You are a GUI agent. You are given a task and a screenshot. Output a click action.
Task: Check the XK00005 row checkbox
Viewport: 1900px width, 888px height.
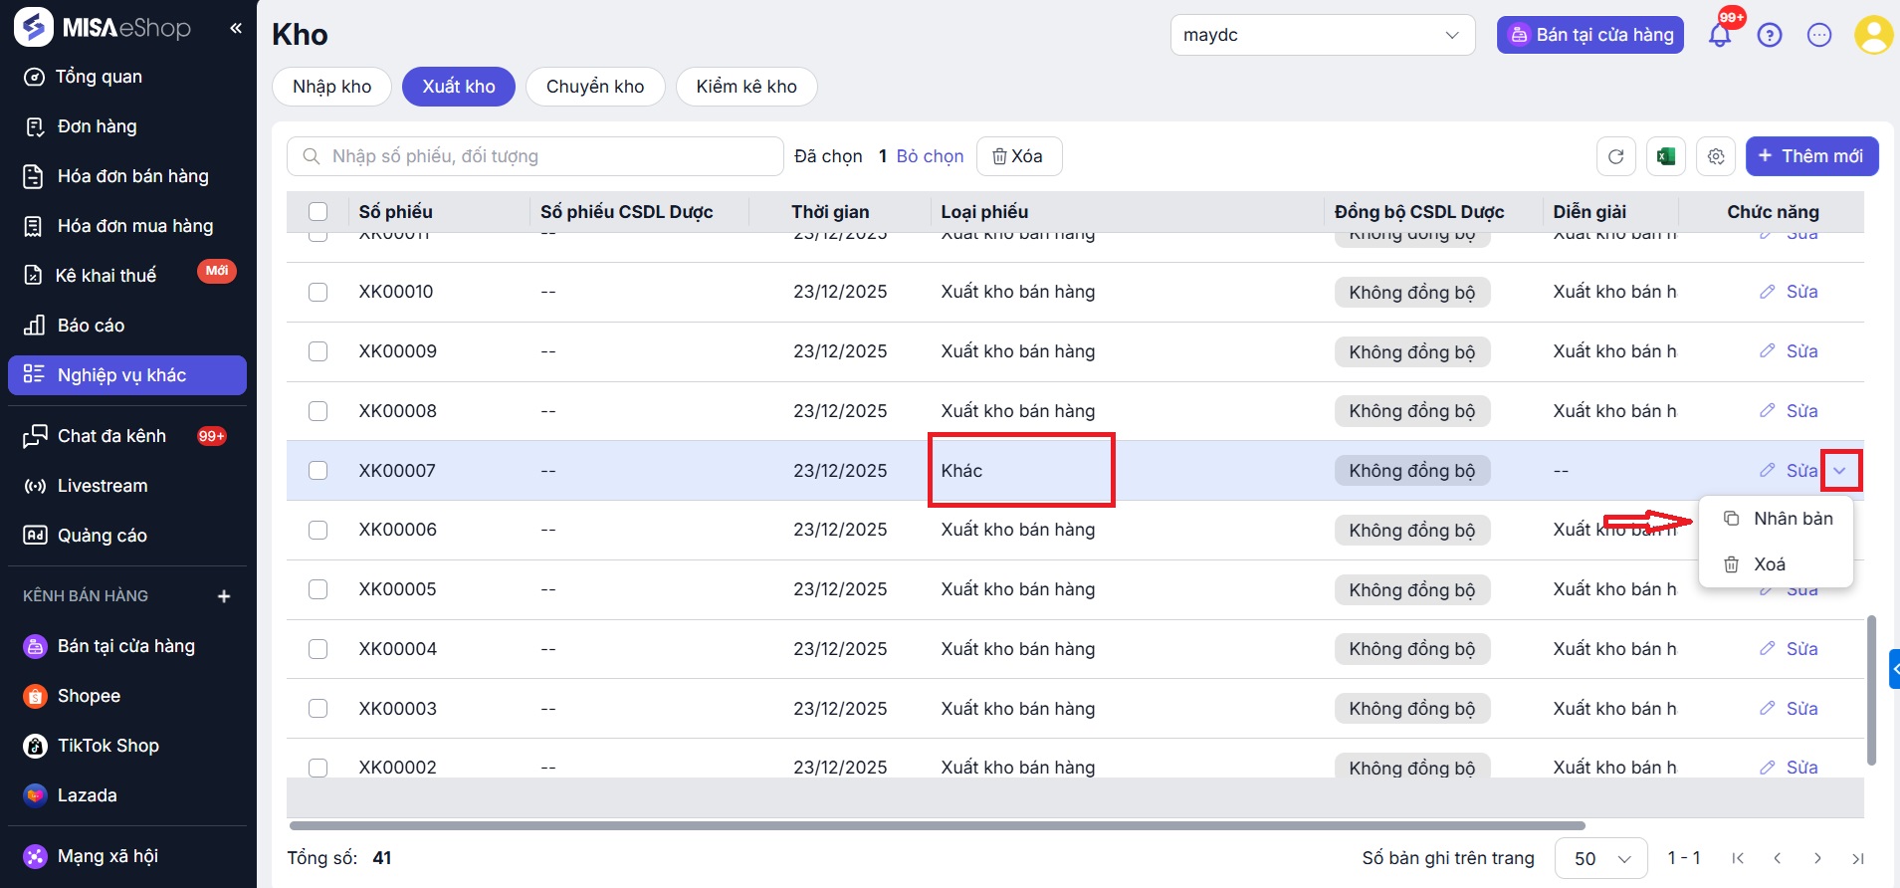click(318, 589)
